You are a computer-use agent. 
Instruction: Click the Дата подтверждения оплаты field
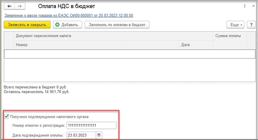(x=81, y=135)
